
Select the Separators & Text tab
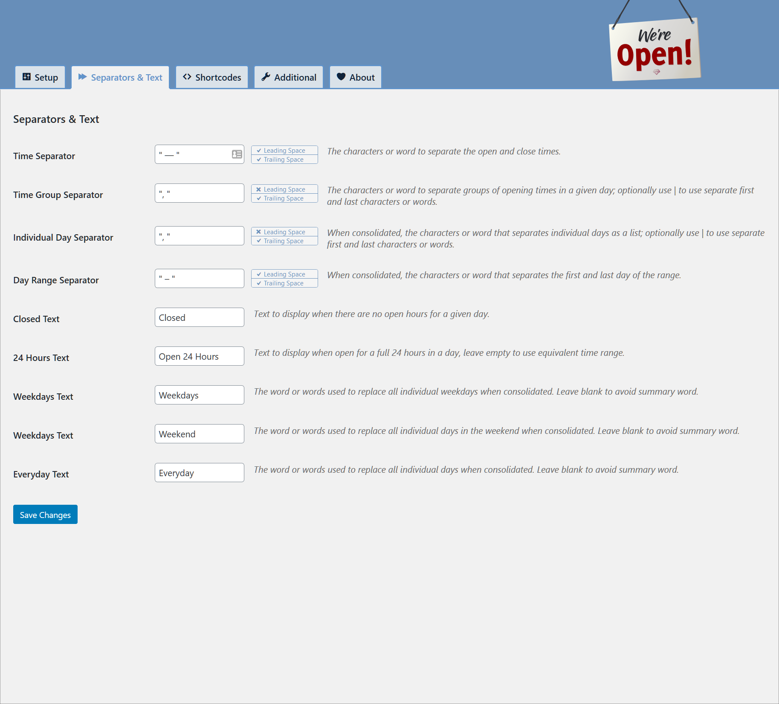tap(120, 77)
